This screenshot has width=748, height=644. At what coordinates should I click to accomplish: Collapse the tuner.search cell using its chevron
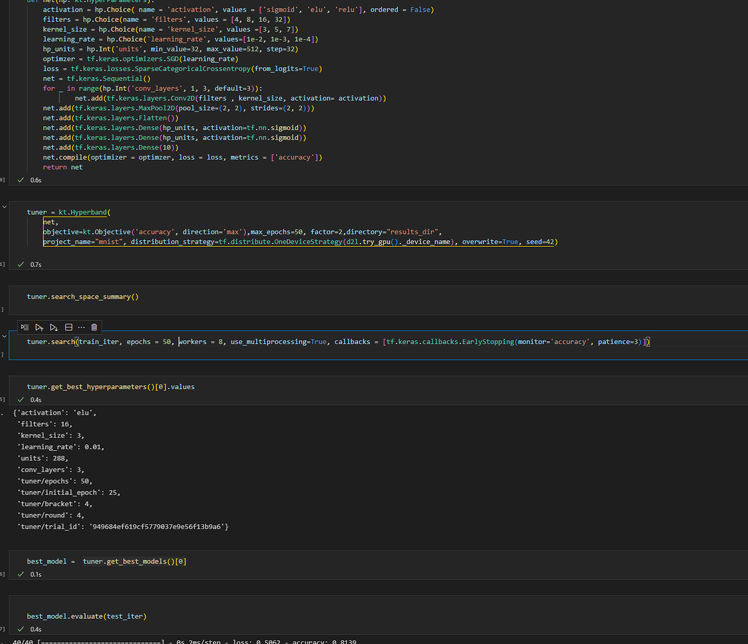coord(5,336)
